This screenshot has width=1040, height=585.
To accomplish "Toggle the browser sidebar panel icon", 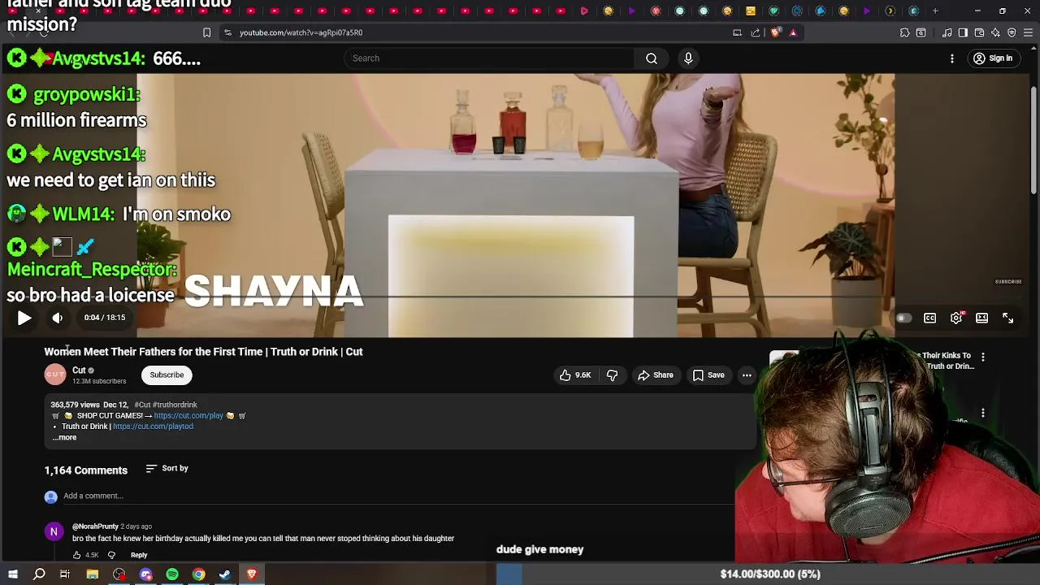I will 963,32.
